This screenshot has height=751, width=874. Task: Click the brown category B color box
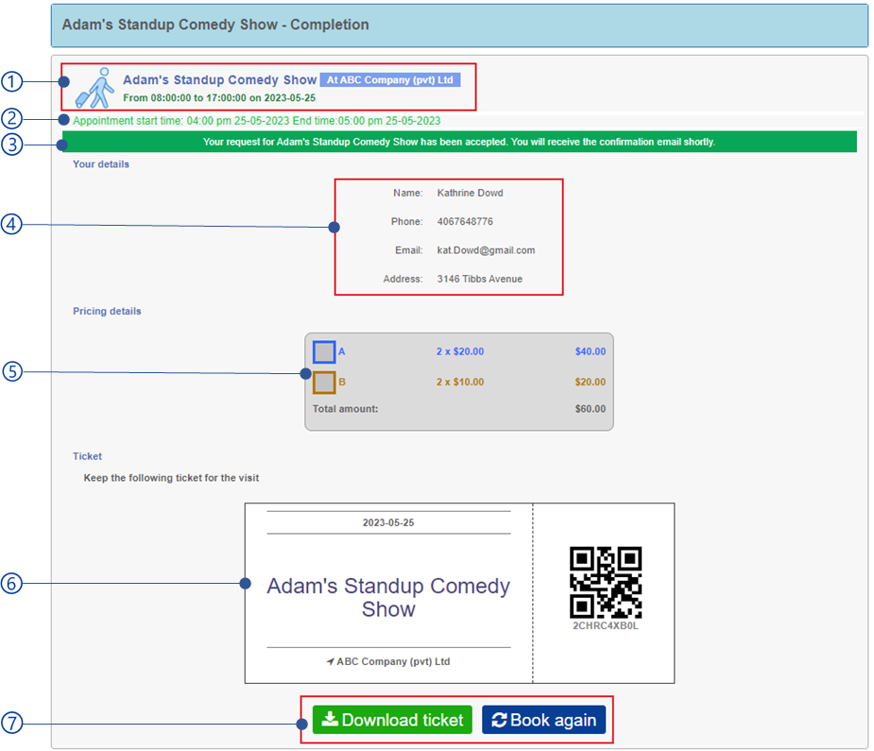click(324, 383)
